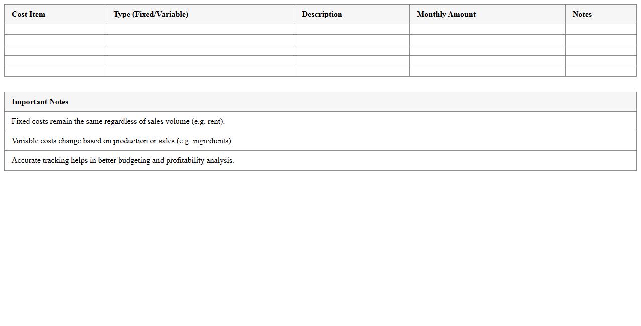
Task: Select the last row's Type cell
Action: [x=200, y=71]
